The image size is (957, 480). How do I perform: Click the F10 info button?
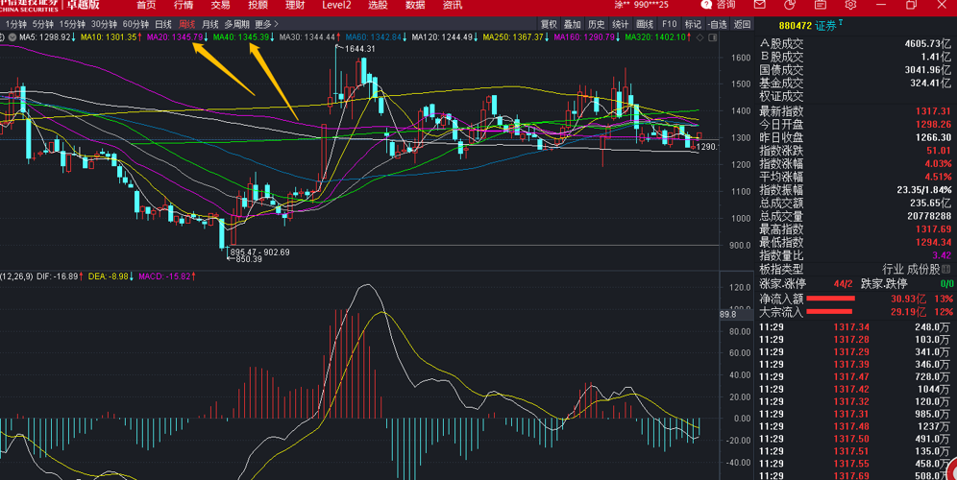669,24
